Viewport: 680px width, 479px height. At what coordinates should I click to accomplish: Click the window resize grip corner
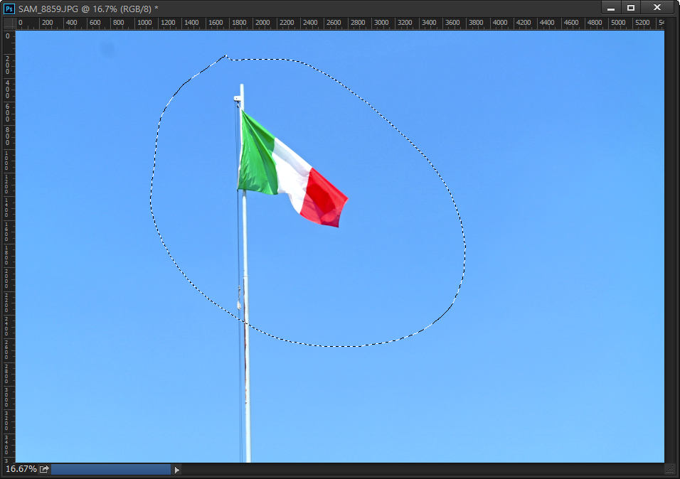coord(670,469)
